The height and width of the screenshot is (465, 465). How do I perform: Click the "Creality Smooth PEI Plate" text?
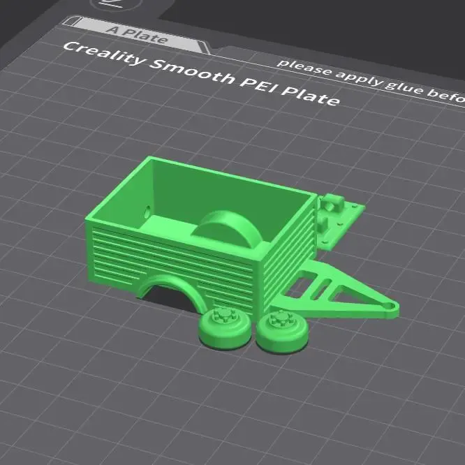tap(202, 73)
